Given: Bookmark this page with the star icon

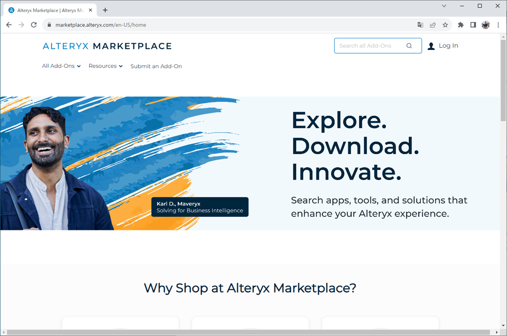Looking at the screenshot, I should point(445,25).
